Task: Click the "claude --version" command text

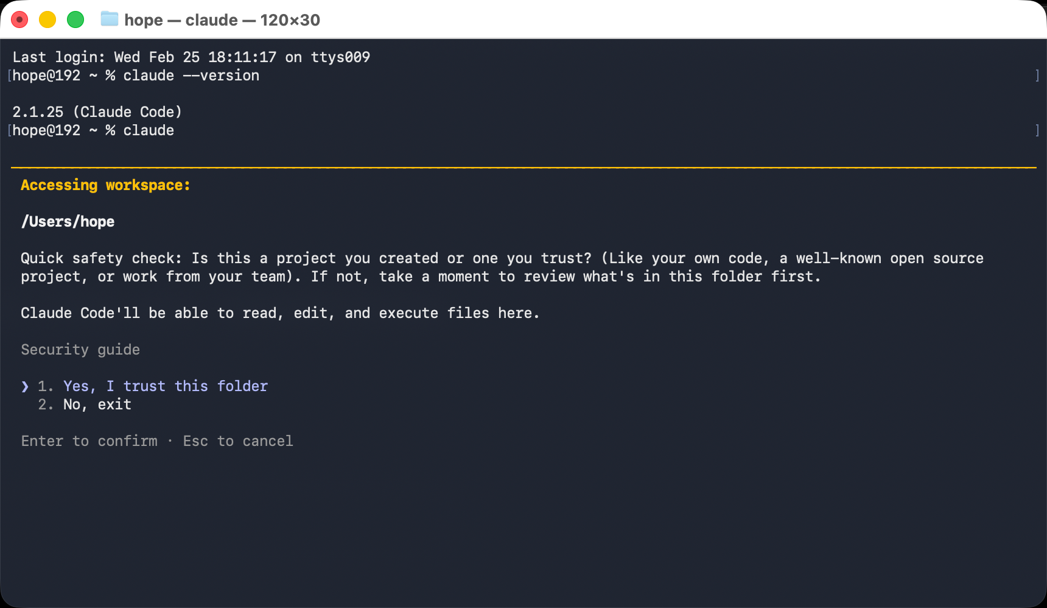Action: [191, 76]
